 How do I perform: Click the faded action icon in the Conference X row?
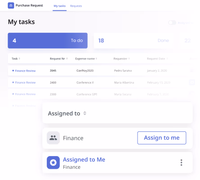pos(192,82)
